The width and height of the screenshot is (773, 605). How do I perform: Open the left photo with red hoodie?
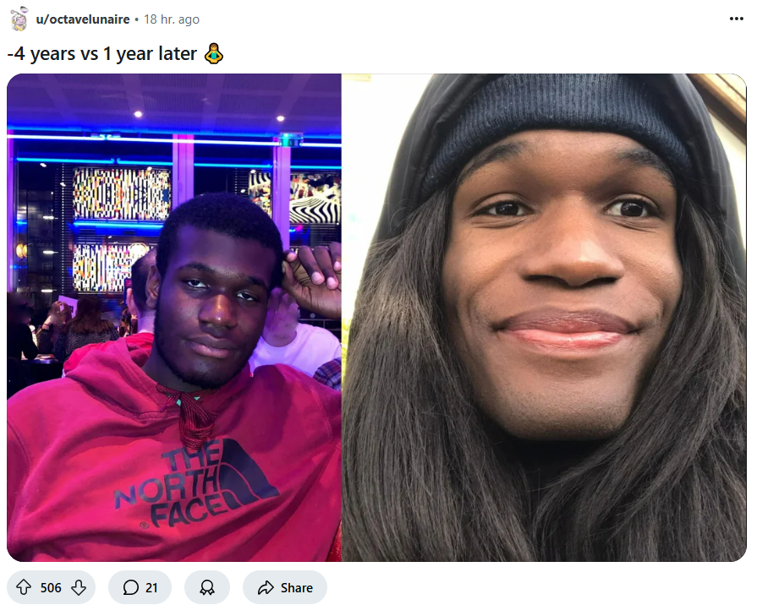coord(174,317)
